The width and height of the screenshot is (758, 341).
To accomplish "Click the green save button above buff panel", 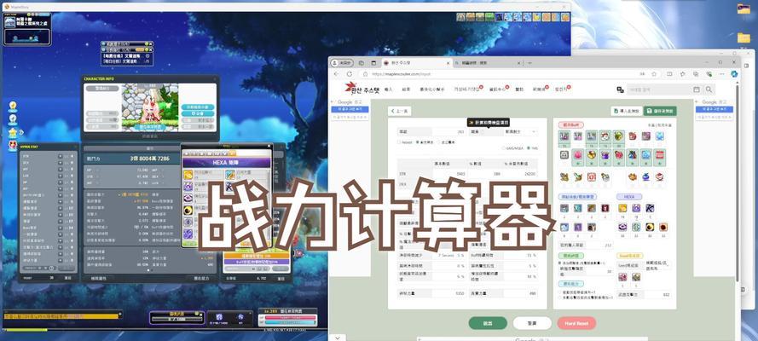I will [660, 111].
